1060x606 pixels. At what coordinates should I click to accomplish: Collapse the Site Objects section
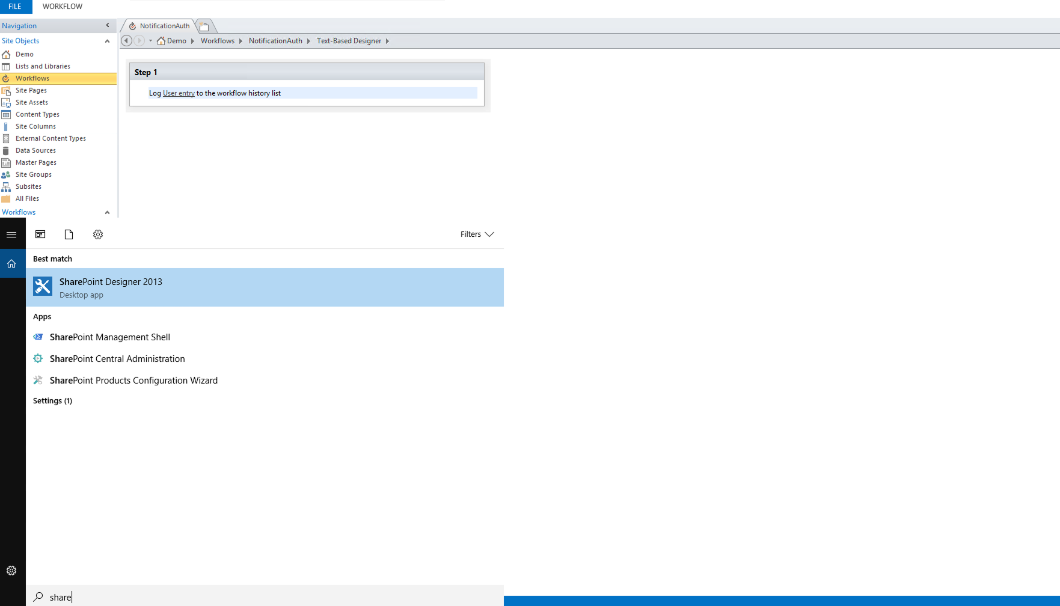107,41
